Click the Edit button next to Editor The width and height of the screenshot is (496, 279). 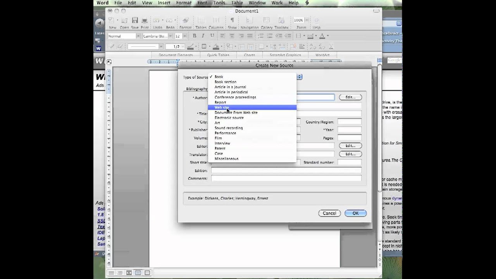click(350, 146)
